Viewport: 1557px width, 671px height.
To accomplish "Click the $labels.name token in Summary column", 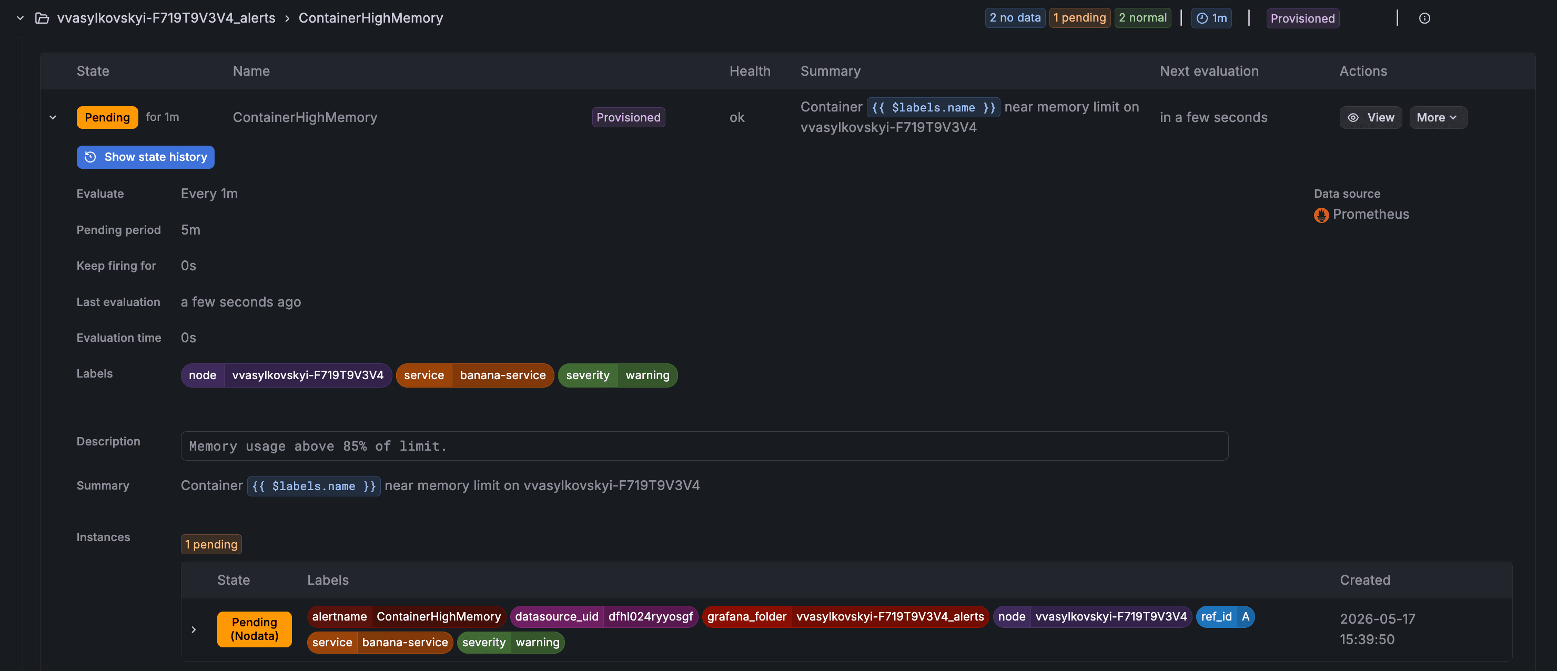I will 933,107.
